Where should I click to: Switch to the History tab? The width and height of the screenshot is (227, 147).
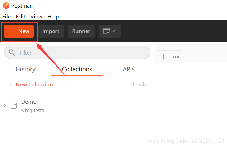pos(26,69)
